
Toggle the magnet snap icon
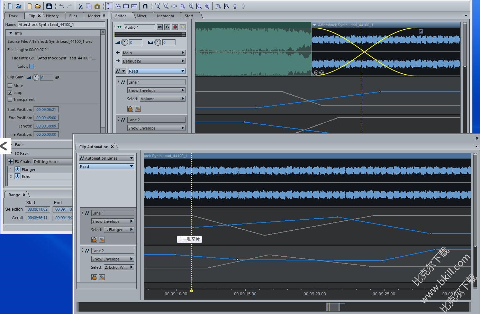click(145, 6)
